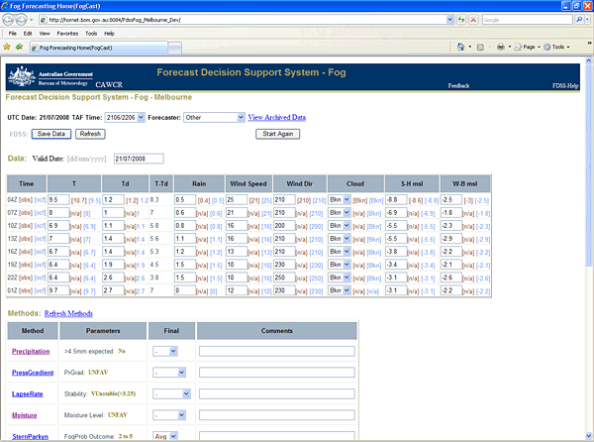Click the [obs] link in 04Z row
The image size is (594, 442).
(26, 200)
